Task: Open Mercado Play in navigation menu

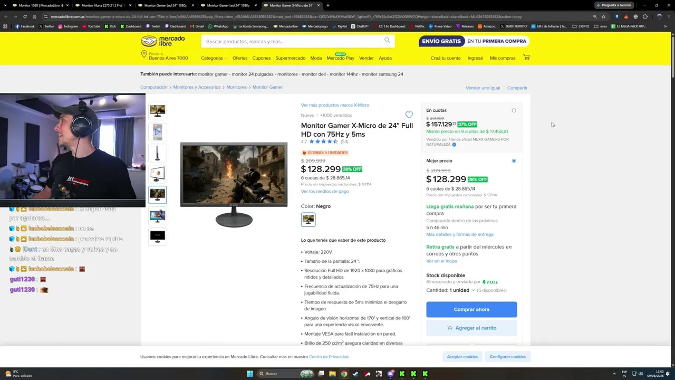Action: click(x=340, y=58)
